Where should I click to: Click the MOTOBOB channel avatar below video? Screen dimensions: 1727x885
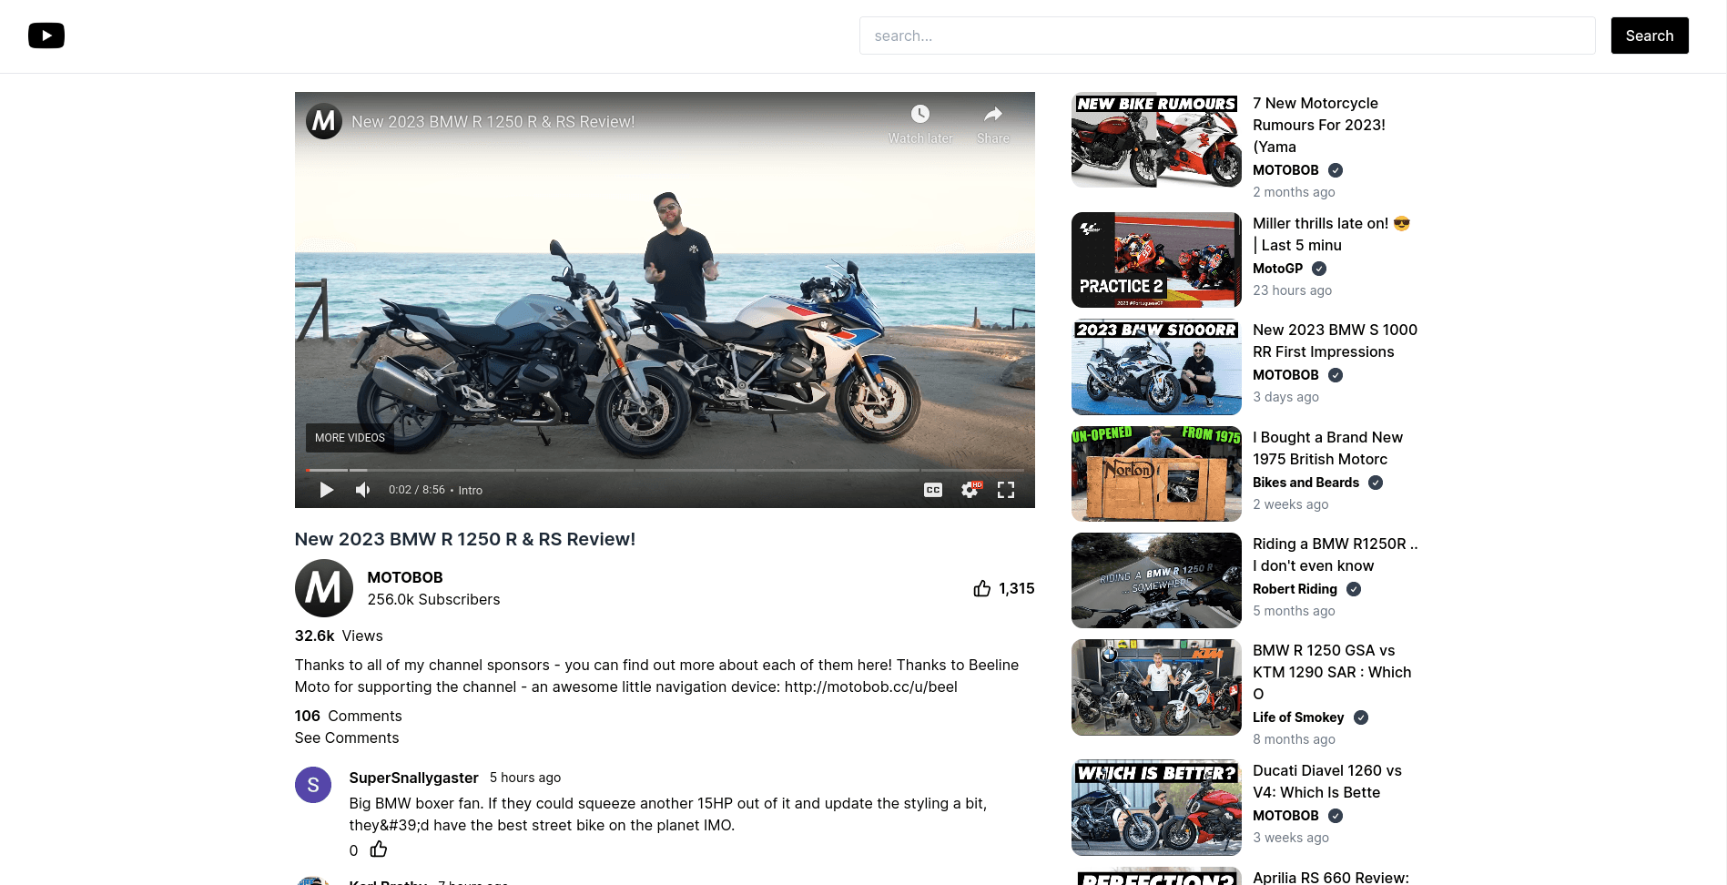[x=324, y=588]
